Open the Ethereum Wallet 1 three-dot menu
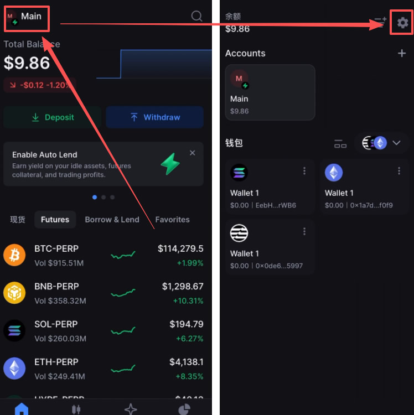 point(399,171)
